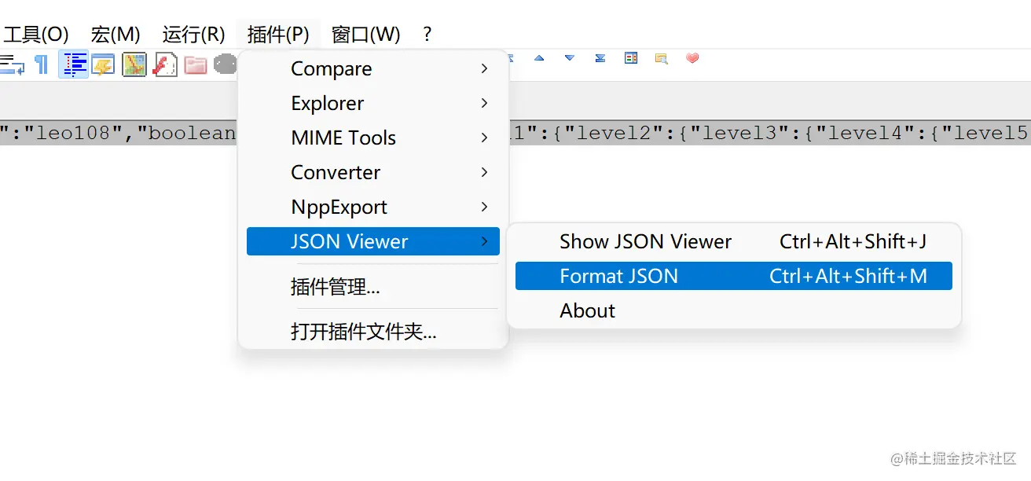This screenshot has width=1031, height=481.
Task: Go to previous difference up arrow
Action: pyautogui.click(x=539, y=58)
